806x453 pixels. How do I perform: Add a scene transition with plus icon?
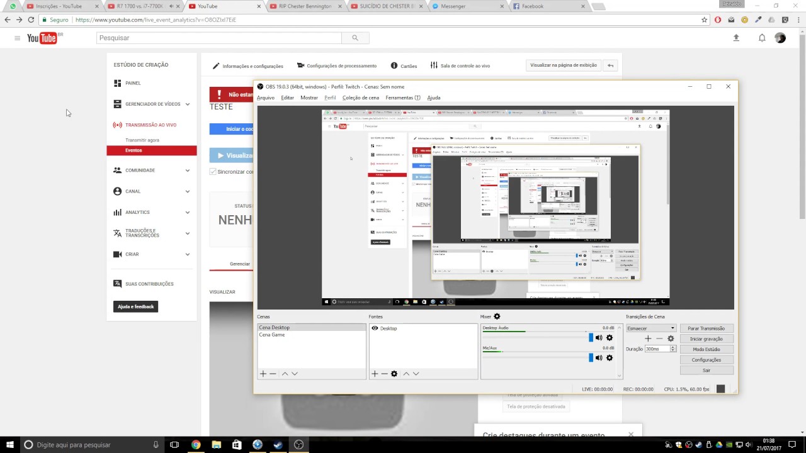(648, 338)
